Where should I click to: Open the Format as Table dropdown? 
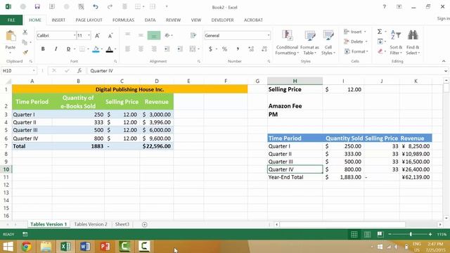point(309,42)
